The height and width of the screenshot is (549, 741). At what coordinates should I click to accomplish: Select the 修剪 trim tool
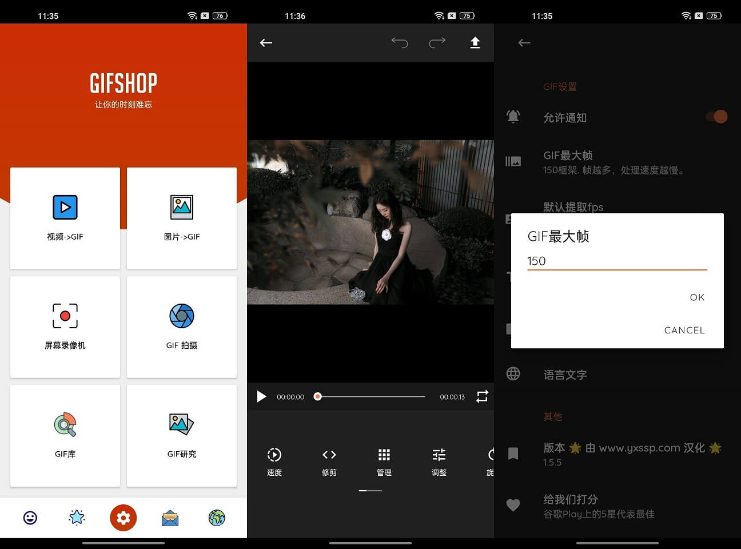pyautogui.click(x=329, y=462)
